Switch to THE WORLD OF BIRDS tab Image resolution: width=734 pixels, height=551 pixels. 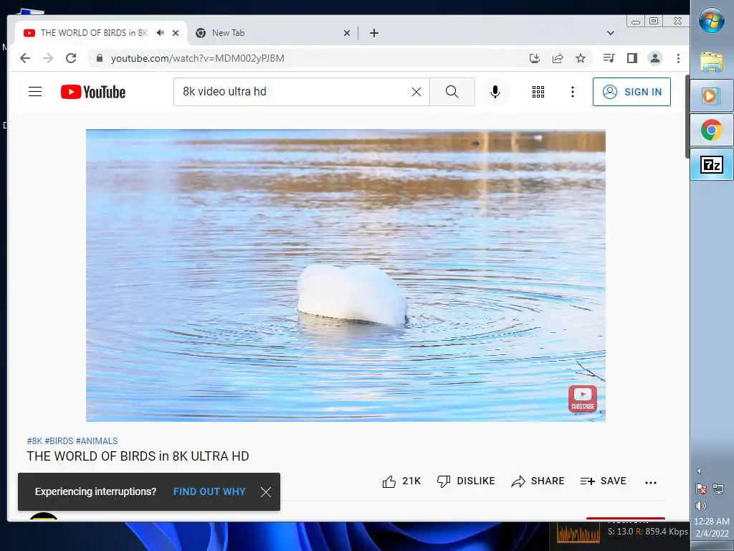click(x=94, y=33)
